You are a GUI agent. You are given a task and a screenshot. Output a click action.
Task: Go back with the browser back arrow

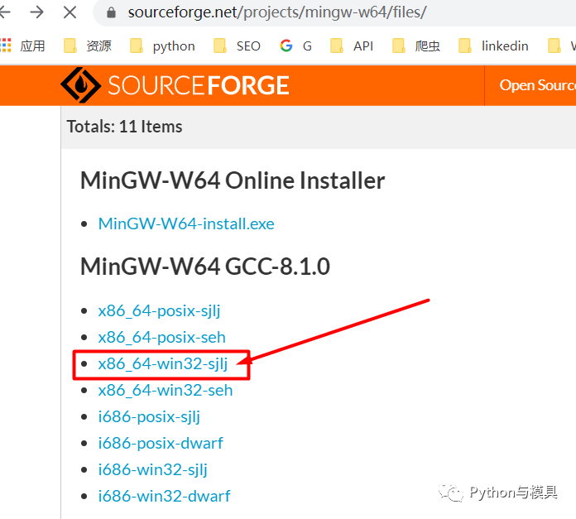4,12
